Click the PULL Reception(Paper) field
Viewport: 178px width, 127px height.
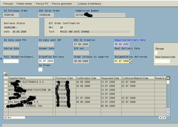(11, 61)
